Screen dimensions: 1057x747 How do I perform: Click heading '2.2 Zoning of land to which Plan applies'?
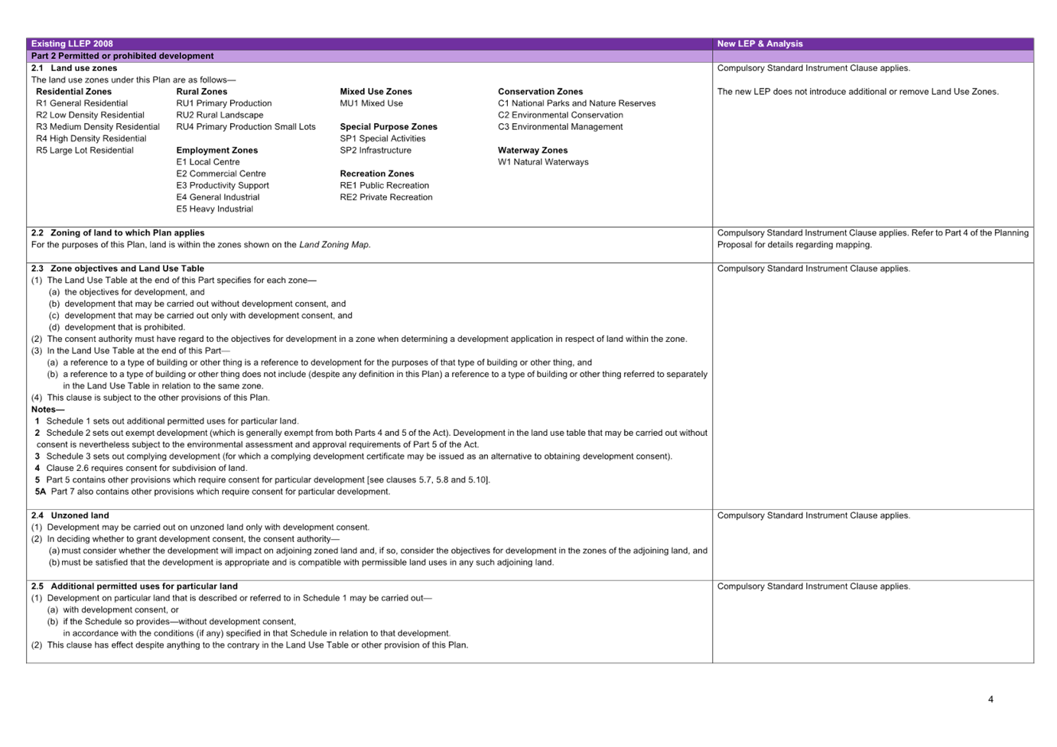tap(118, 233)
